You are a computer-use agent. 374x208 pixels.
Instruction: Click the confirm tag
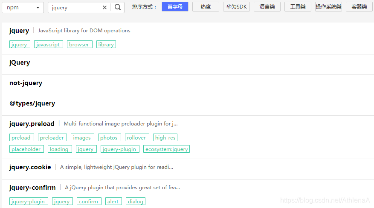[89, 201]
